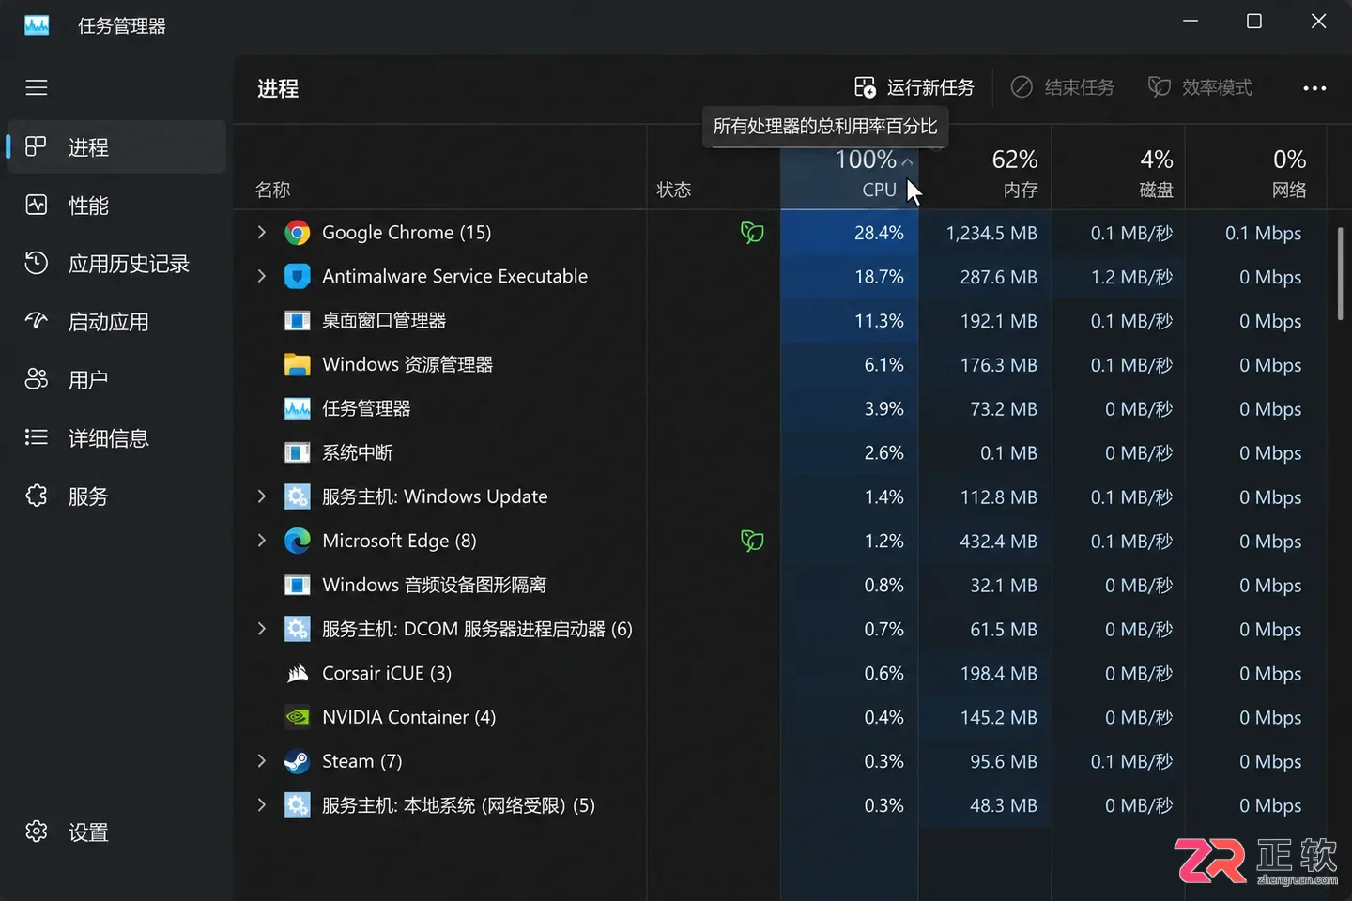Image resolution: width=1352 pixels, height=901 pixels.
Task: Click the Corsair iCUE sail icon
Action: pos(298,673)
